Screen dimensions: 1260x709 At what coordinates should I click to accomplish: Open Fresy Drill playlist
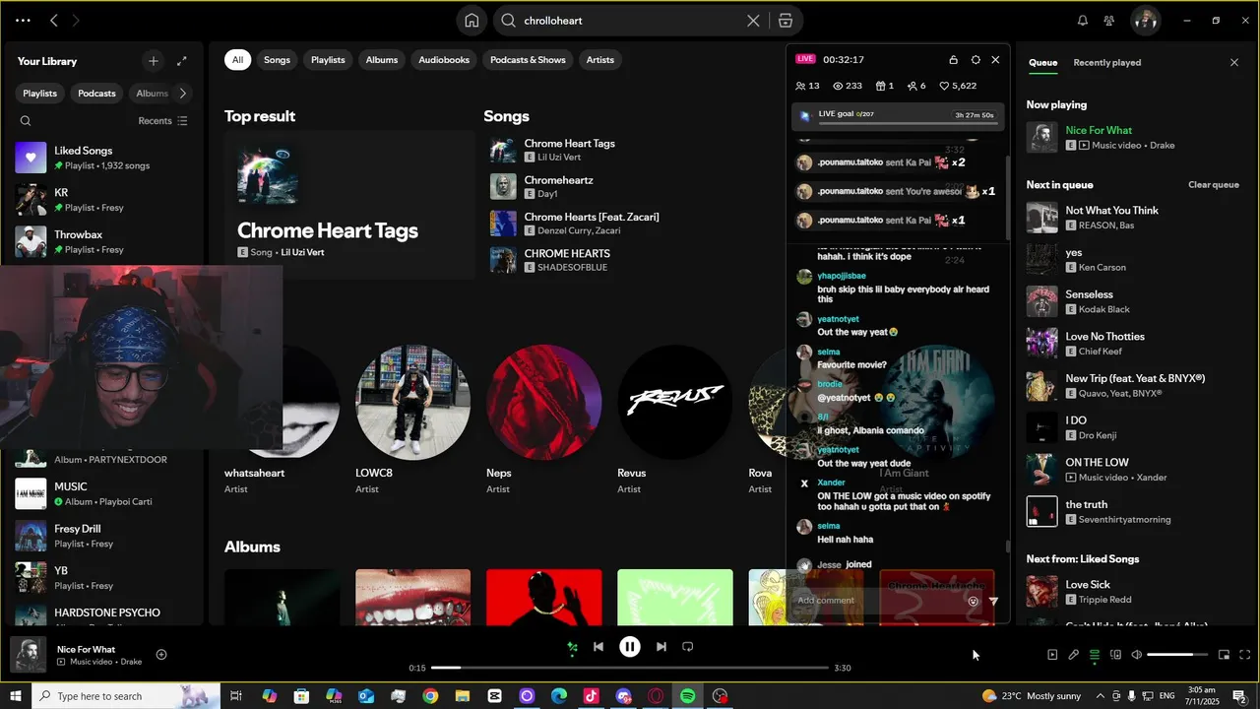(x=103, y=536)
